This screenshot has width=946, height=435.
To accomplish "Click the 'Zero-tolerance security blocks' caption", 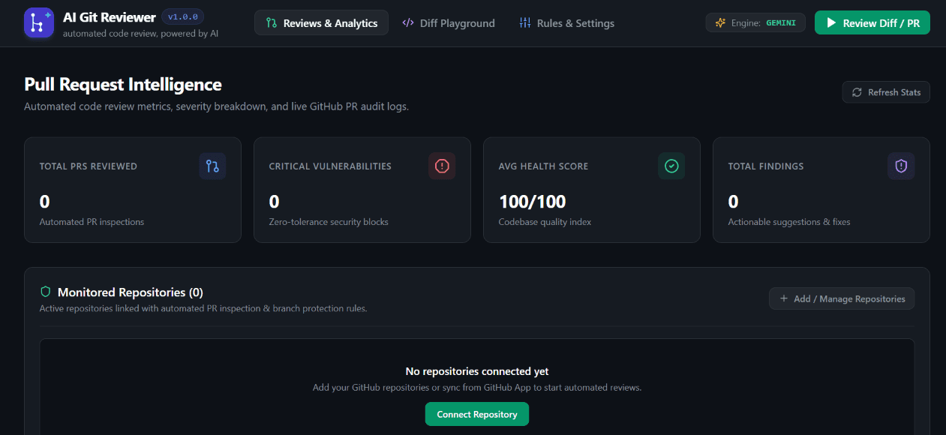I will click(329, 222).
